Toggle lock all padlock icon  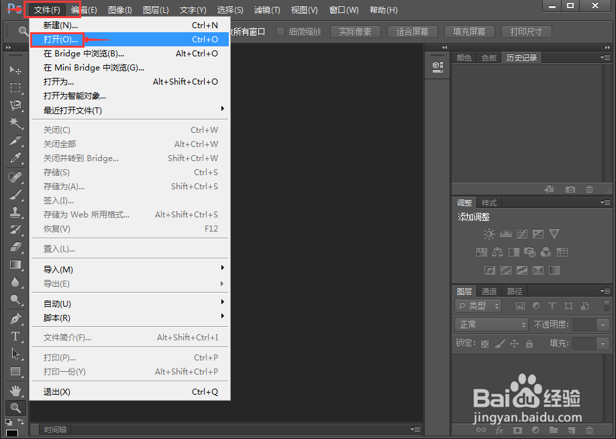529,344
